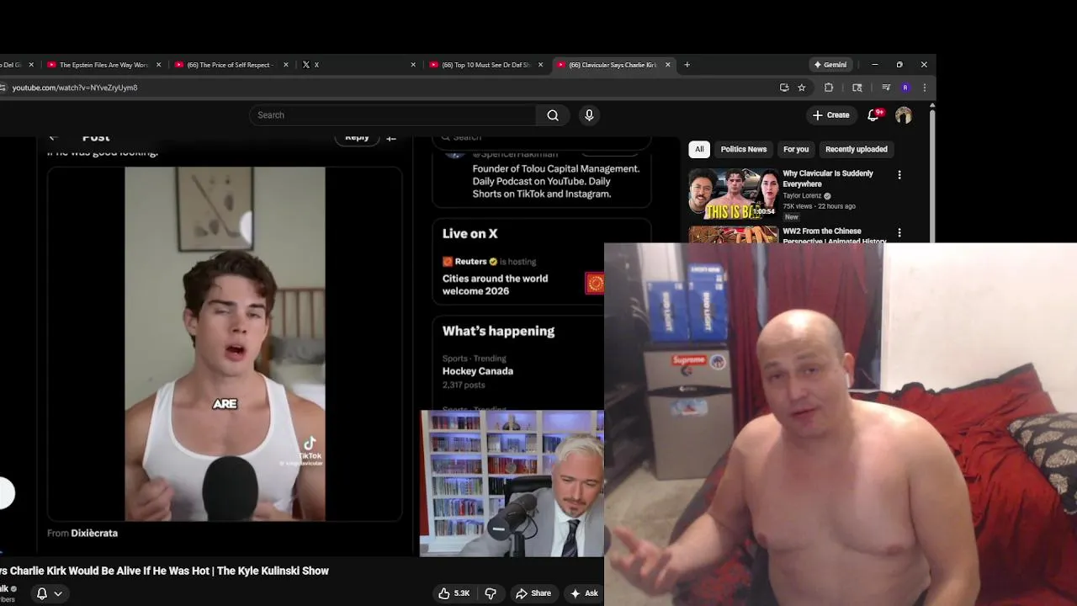Click the YouTube search magnifier button

pos(553,115)
